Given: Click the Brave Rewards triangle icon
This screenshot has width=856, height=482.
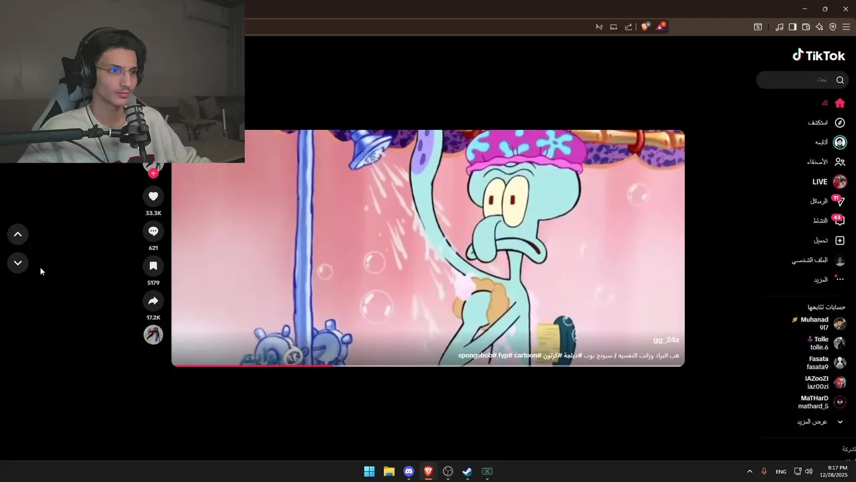Looking at the screenshot, I should click(x=661, y=27).
